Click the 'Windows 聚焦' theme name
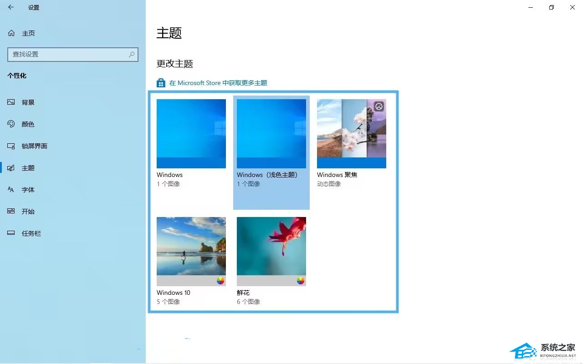Screen dimensions: 583x364 point(337,175)
